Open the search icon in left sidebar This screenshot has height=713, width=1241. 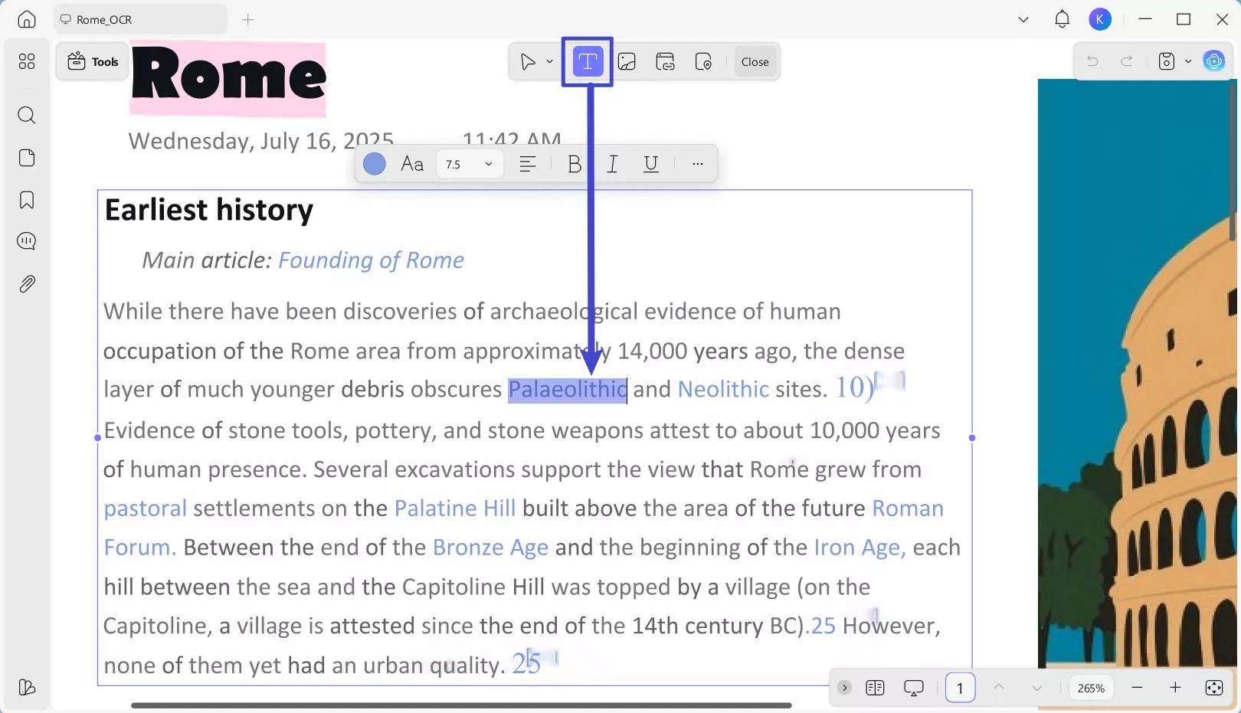pos(27,116)
